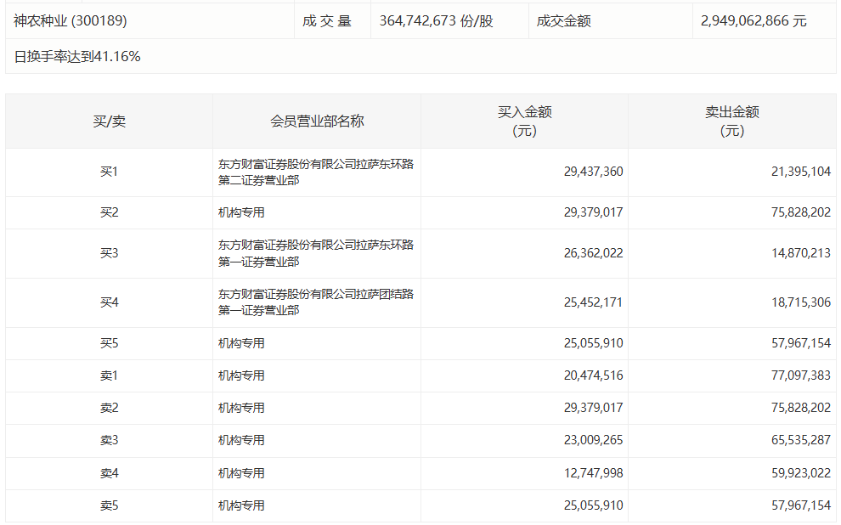Viewport: 841px width, 525px height.
Task: Select the 2,949,062,866 元 turnover value
Action: click(754, 20)
